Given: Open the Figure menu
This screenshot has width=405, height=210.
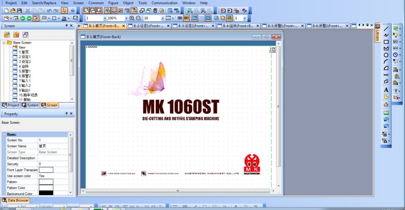Looking at the screenshot, I should pyautogui.click(x=113, y=3).
